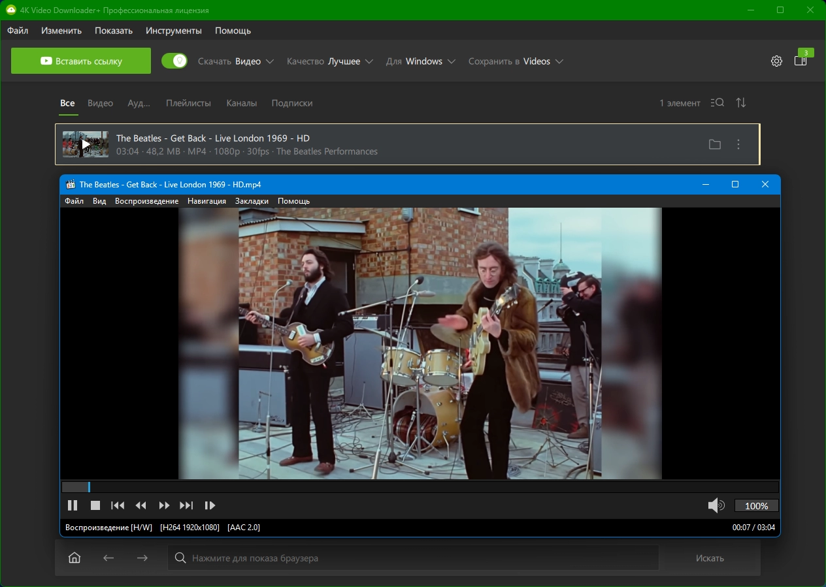
Task: Click the Вставить ссылку button
Action: click(x=81, y=61)
